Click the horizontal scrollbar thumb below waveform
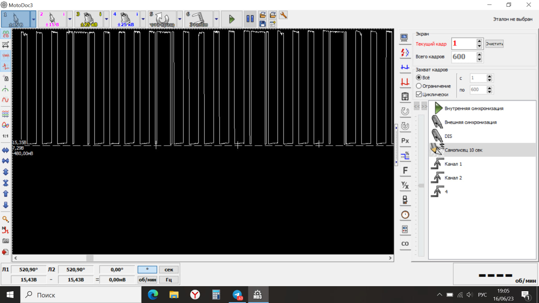539x303 pixels. (x=90, y=258)
